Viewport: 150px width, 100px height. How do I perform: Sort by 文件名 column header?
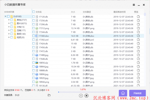click(39, 12)
